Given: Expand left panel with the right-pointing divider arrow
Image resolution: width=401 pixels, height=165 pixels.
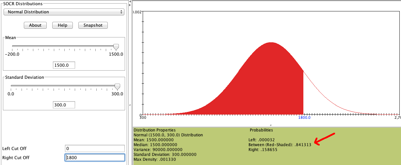Looking at the screenshot, I should pos(130,5).
